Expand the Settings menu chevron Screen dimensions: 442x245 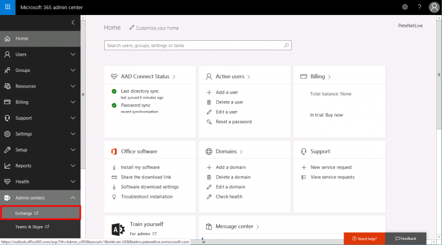tap(73, 134)
